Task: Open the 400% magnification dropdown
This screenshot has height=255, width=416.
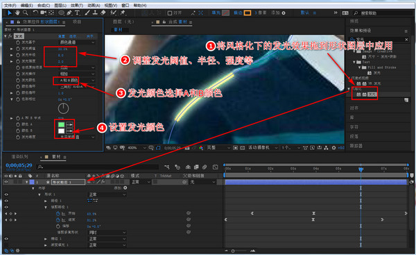Action: tap(137, 147)
